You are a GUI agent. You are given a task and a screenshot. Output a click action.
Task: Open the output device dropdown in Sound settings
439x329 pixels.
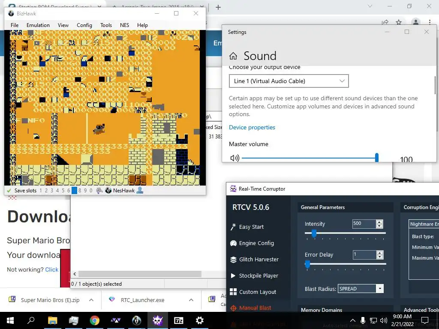(x=289, y=81)
